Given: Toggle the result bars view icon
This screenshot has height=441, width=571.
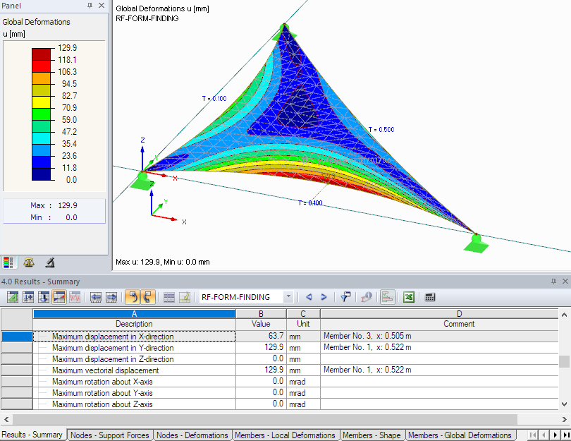Looking at the screenshot, I should [x=388, y=297].
